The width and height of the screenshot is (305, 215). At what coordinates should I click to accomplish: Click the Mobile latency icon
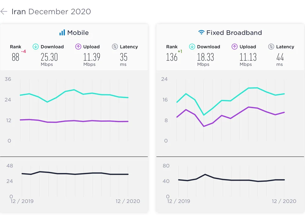click(x=115, y=47)
